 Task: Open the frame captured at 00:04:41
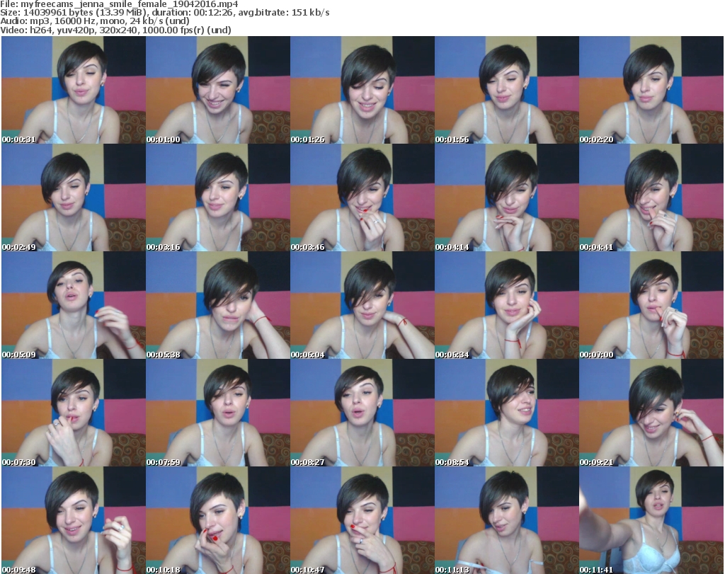coord(651,197)
